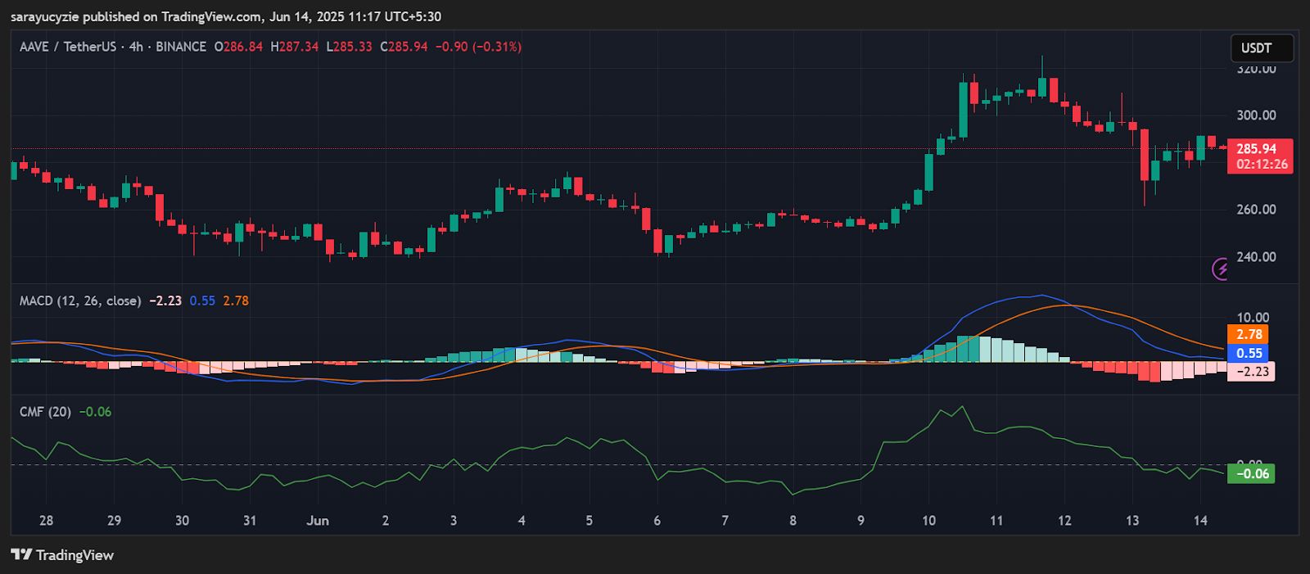Click date 10 on the time axis
The width and height of the screenshot is (1310, 574).
[x=928, y=521]
